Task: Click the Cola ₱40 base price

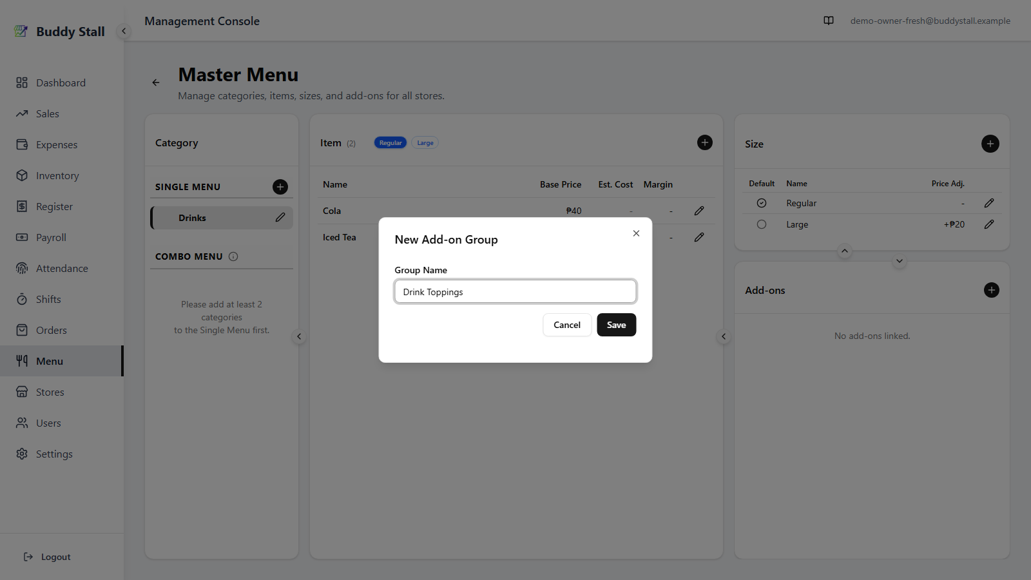Action: pos(573,211)
